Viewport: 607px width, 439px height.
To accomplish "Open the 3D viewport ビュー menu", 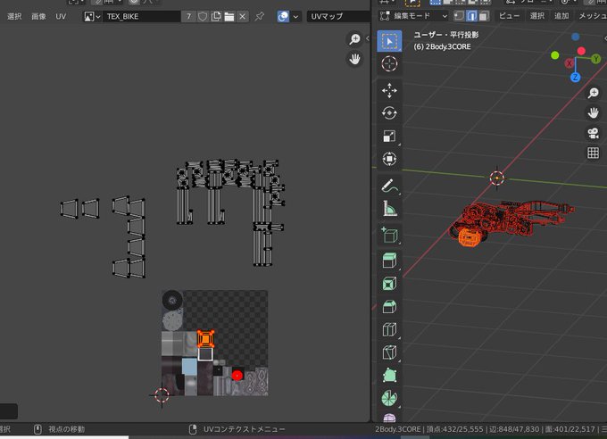I will (509, 15).
